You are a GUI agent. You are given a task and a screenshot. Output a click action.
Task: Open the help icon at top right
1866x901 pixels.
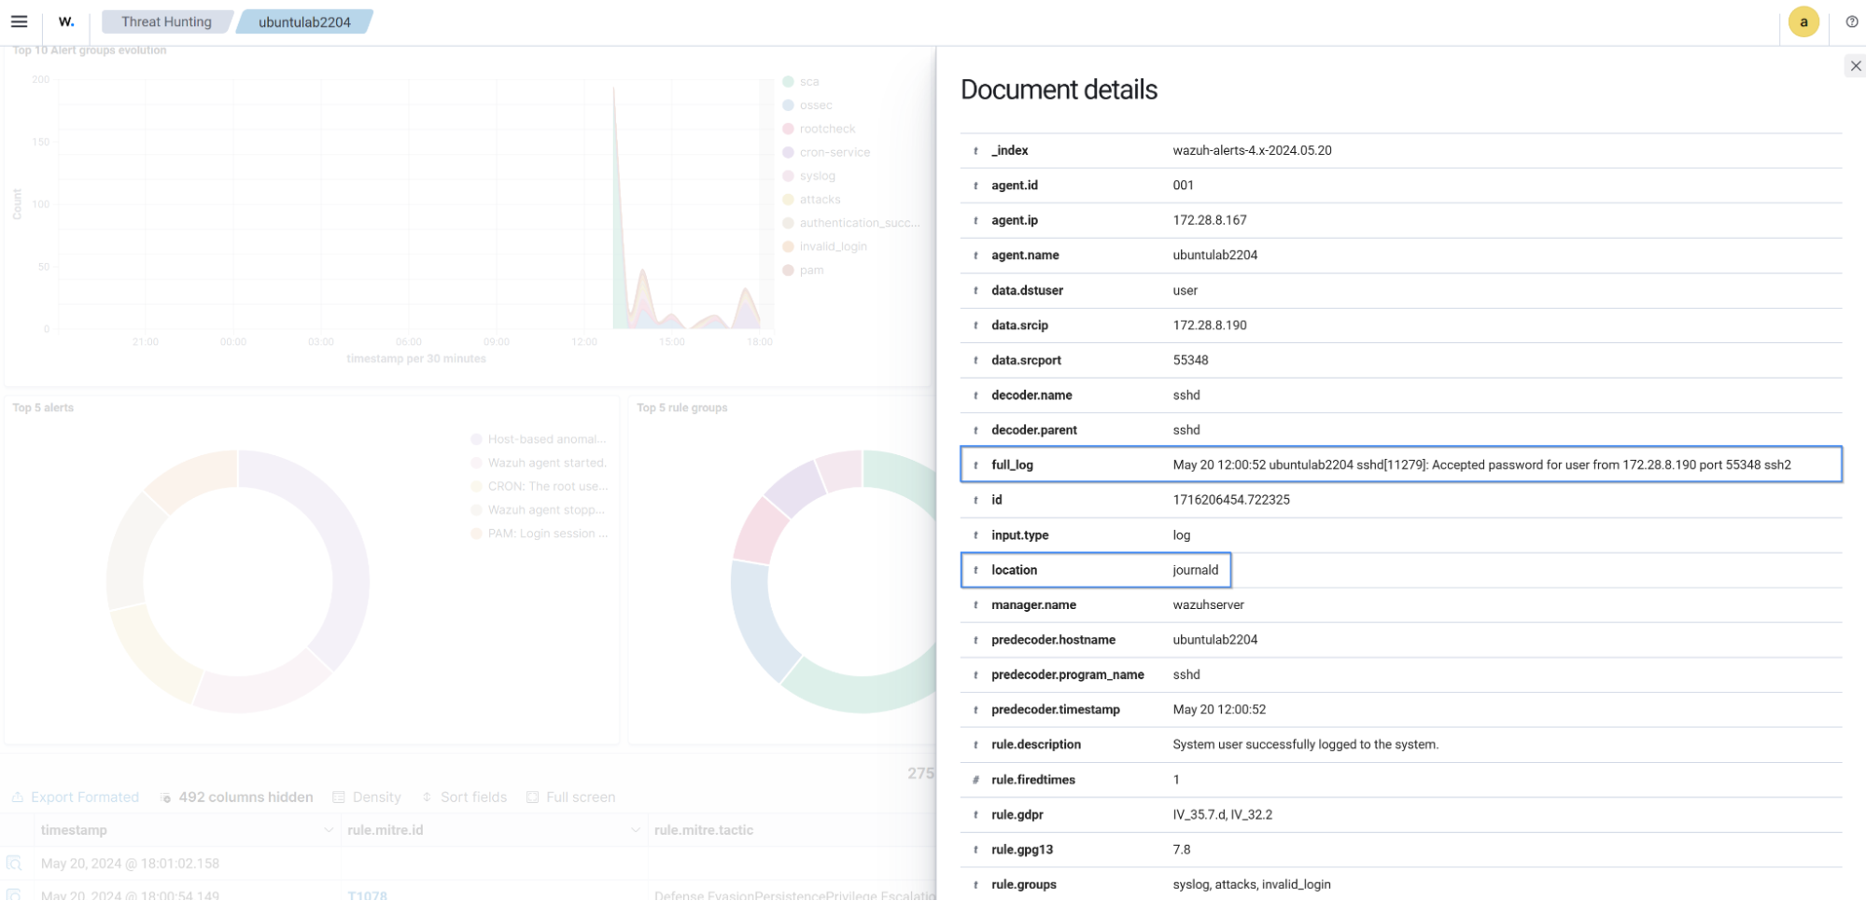tap(1852, 21)
